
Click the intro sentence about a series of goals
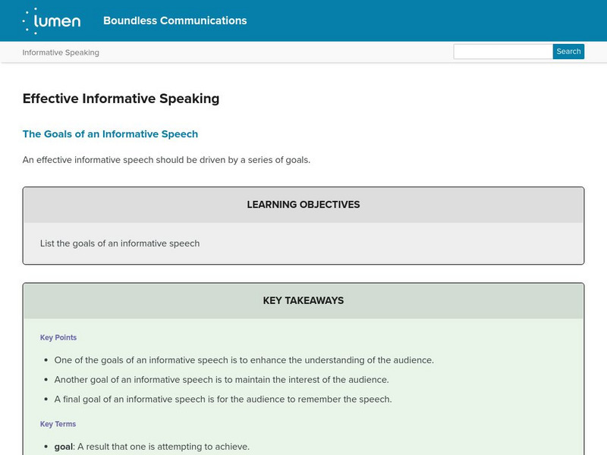(x=166, y=160)
